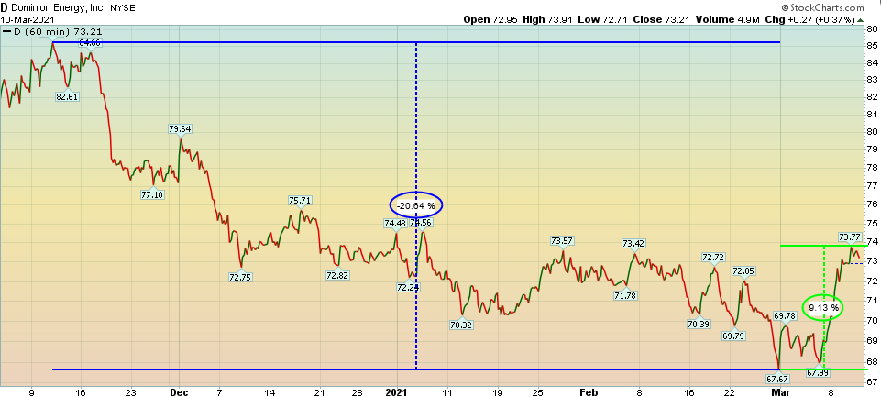Click the 73.77 recent high label

850,237
